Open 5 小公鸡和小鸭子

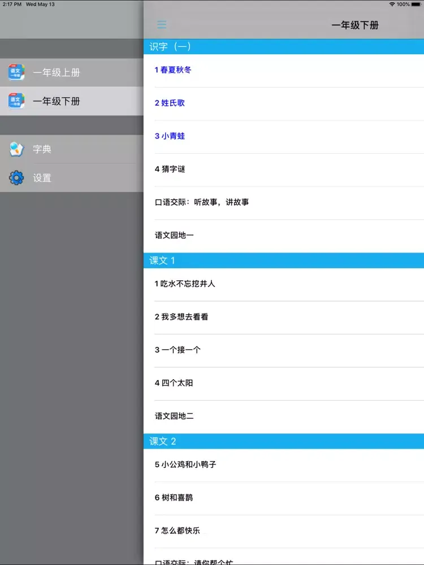tap(284, 466)
